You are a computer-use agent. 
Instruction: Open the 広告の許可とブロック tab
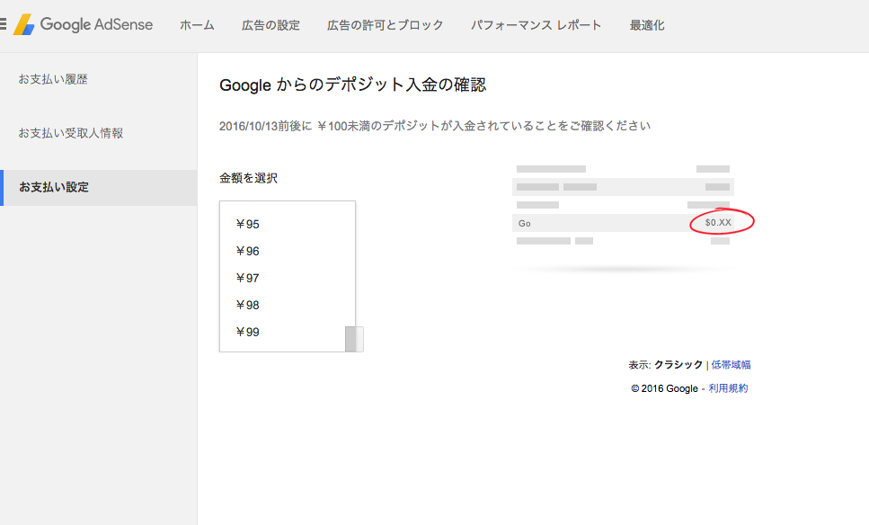tap(386, 25)
